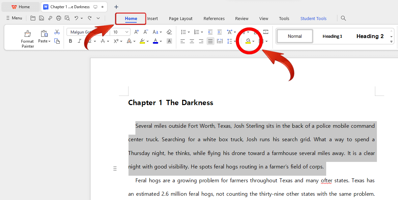The image size is (398, 200).
Task: Click the search magnifier icon
Action: pos(343,18)
